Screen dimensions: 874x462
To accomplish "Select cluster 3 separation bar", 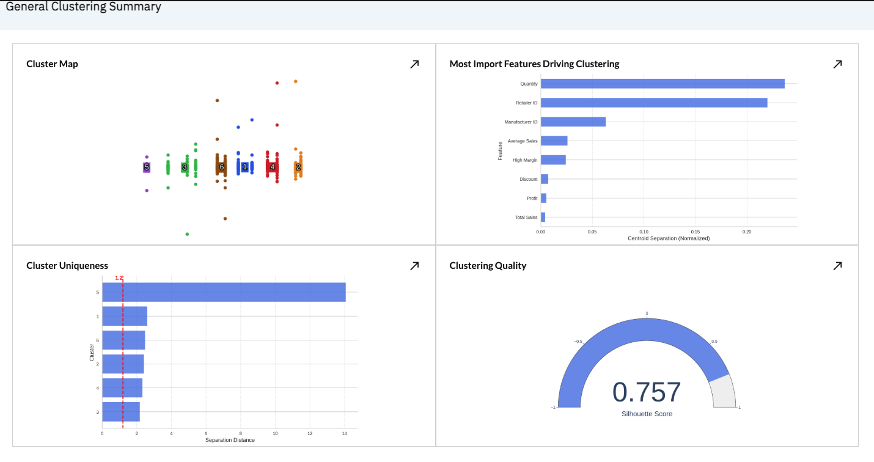I will pos(121,412).
